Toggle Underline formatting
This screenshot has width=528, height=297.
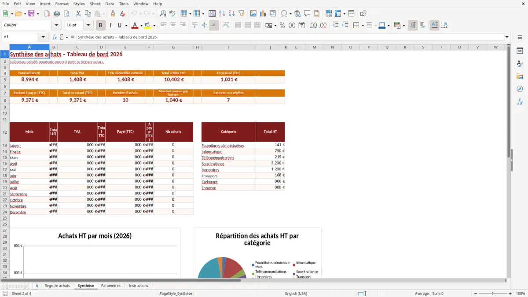(119, 26)
